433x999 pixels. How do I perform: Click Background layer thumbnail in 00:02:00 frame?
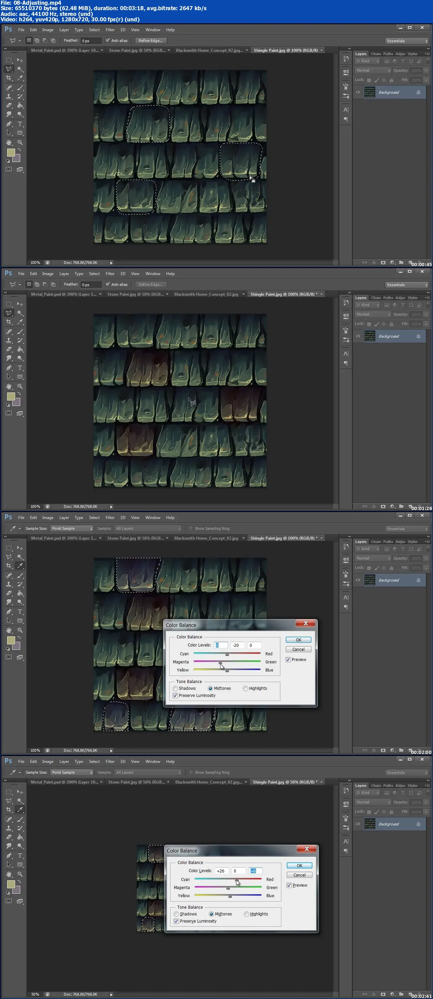coord(370,580)
